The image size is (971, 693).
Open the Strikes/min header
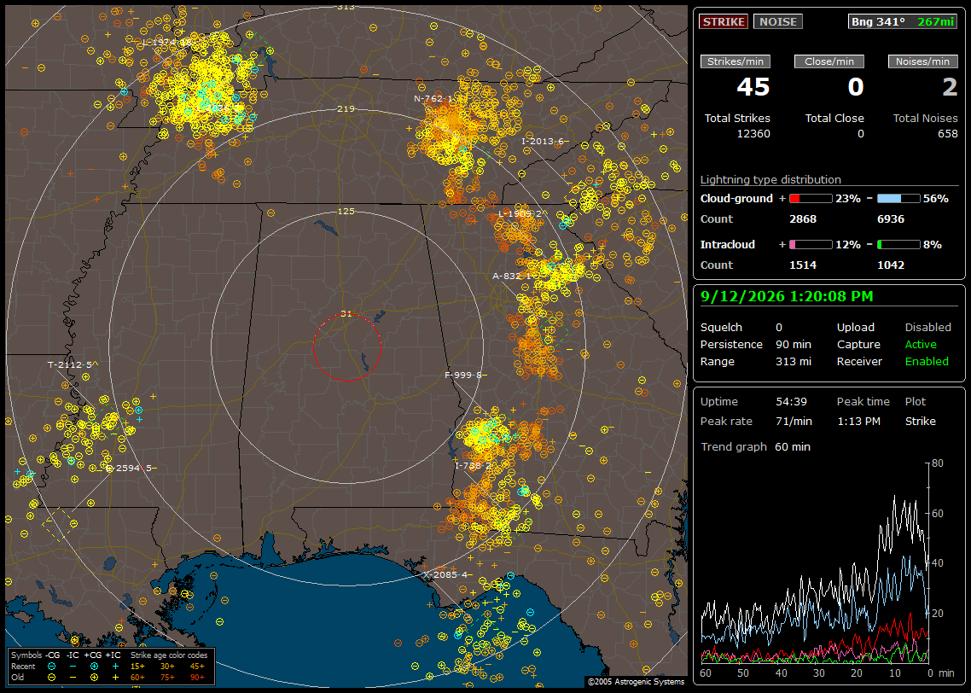(735, 61)
